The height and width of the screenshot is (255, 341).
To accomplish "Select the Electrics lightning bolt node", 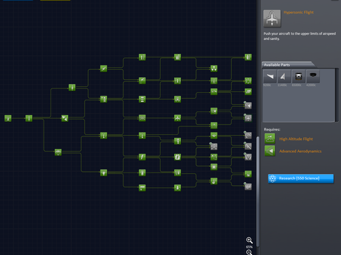I will (x=142, y=157).
